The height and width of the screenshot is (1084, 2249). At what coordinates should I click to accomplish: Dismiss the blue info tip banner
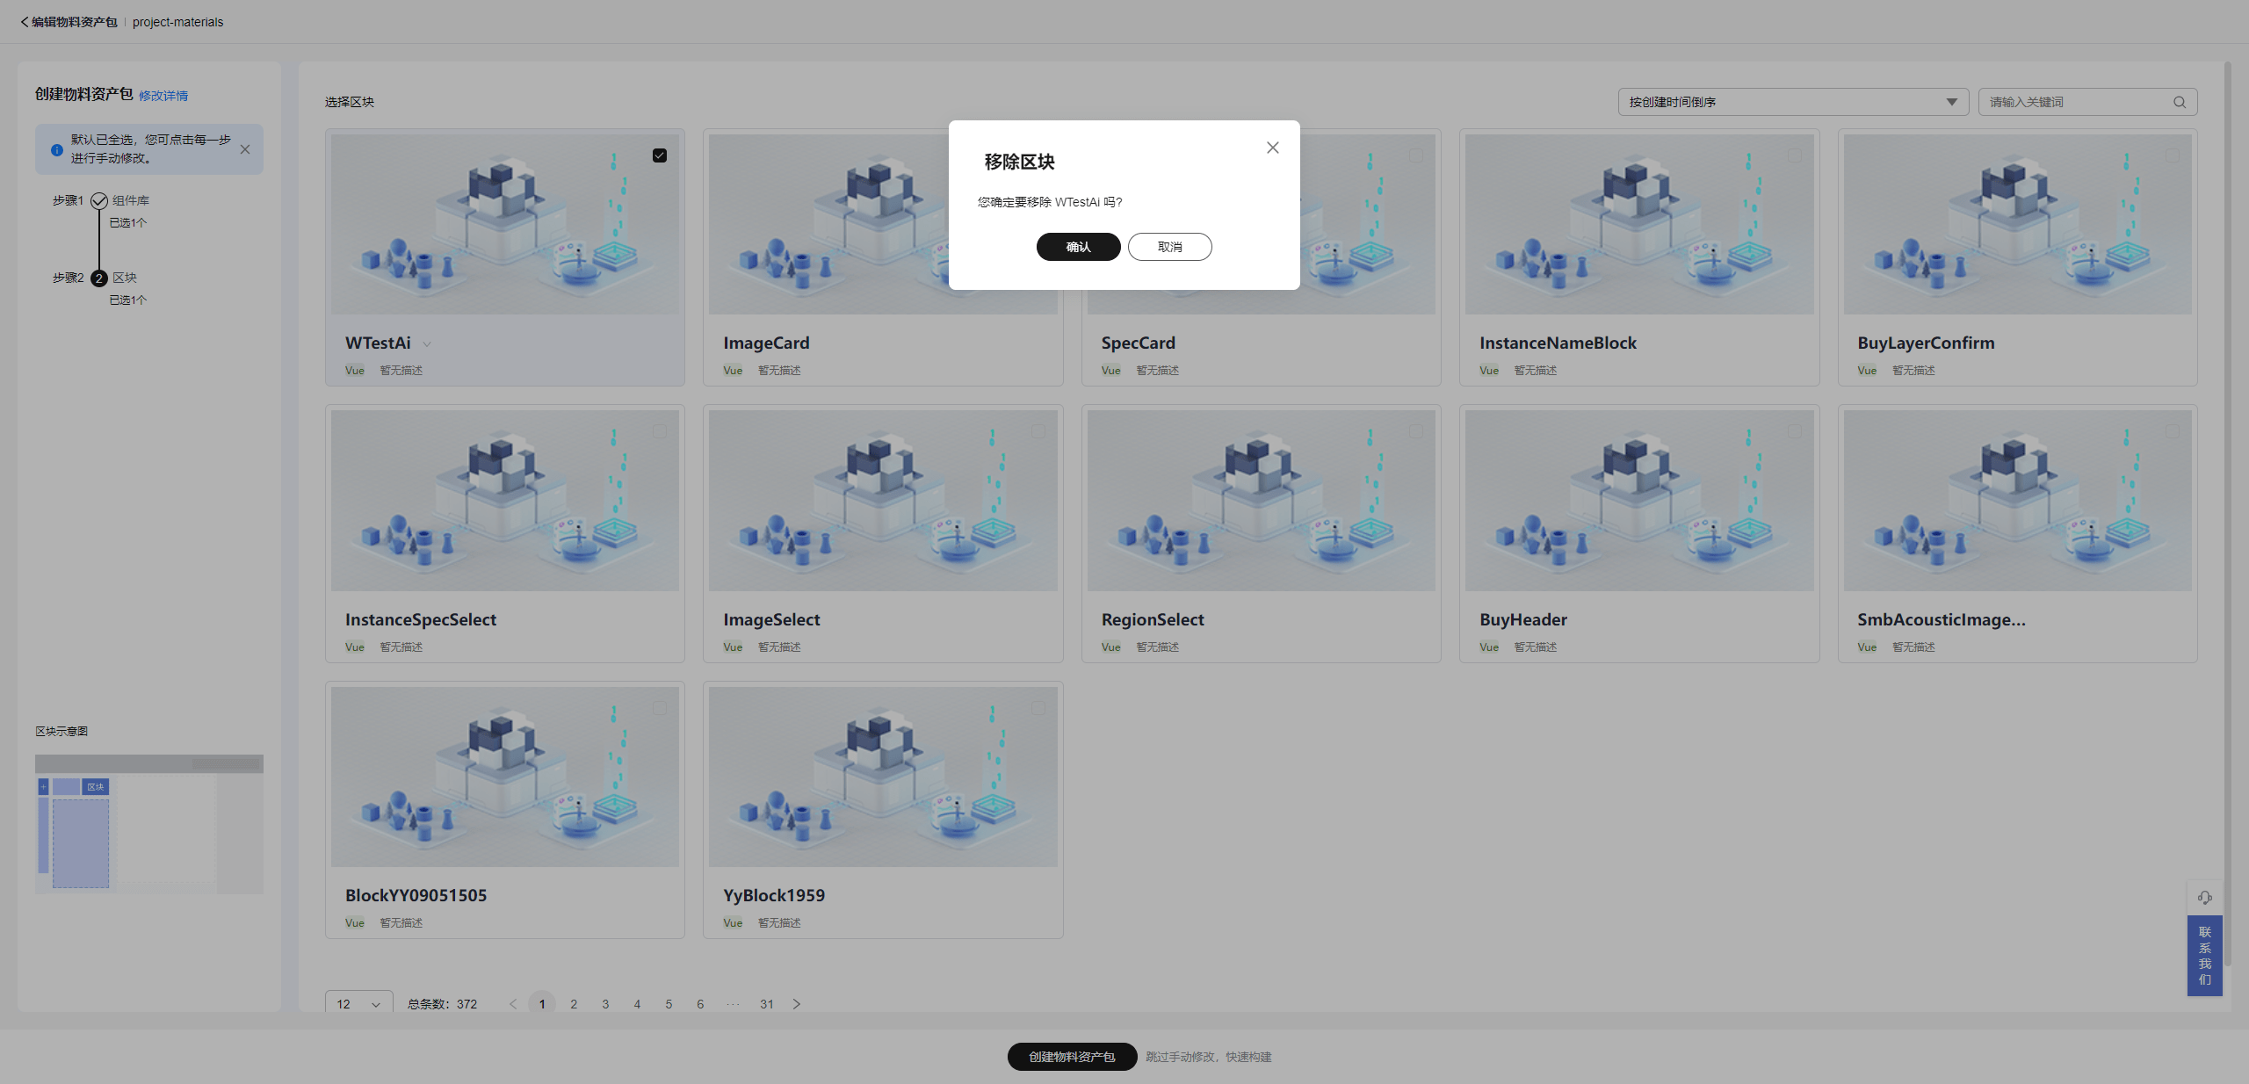click(x=245, y=149)
